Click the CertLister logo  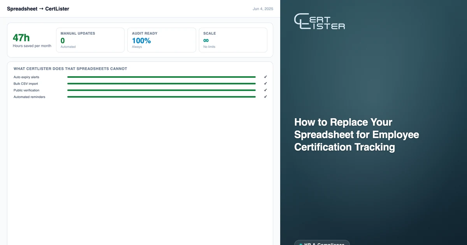(320, 21)
